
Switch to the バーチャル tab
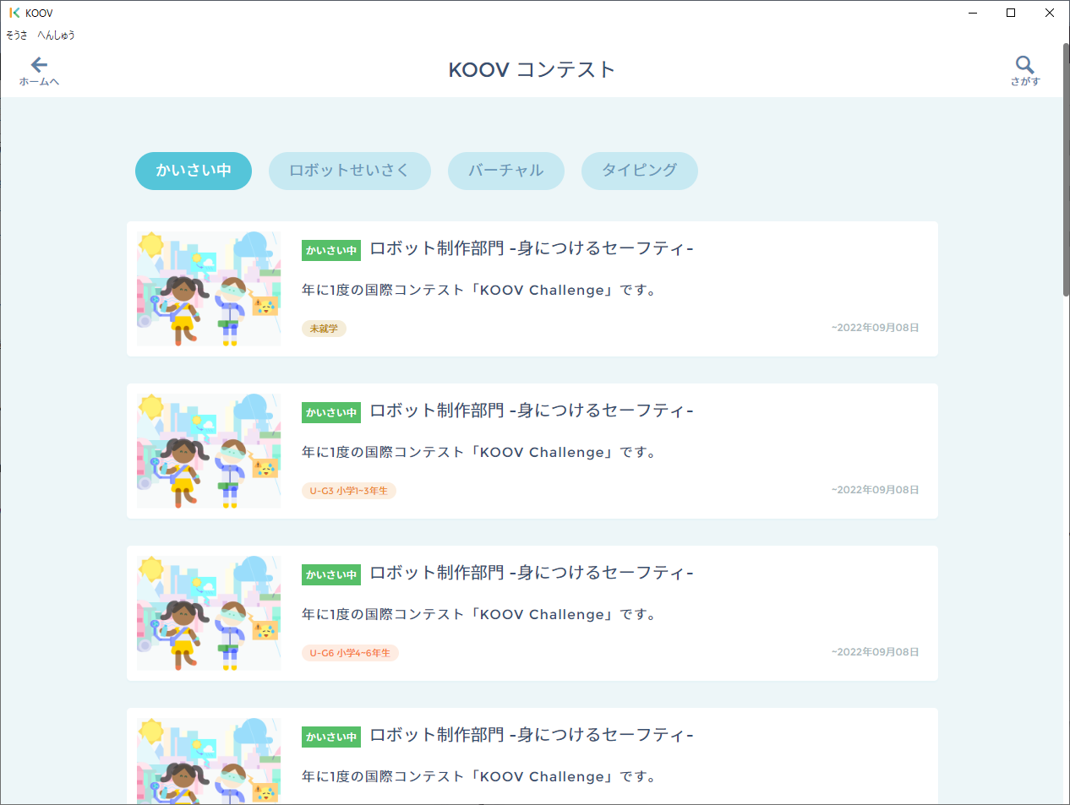[506, 171]
